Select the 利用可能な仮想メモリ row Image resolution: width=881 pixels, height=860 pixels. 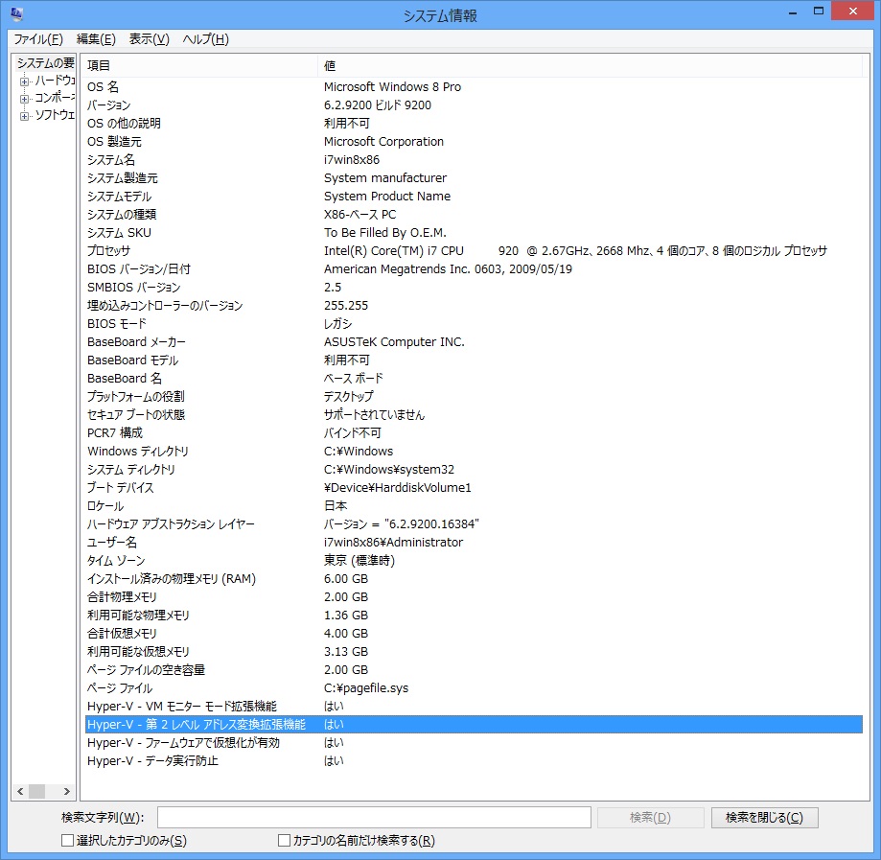pos(474,651)
